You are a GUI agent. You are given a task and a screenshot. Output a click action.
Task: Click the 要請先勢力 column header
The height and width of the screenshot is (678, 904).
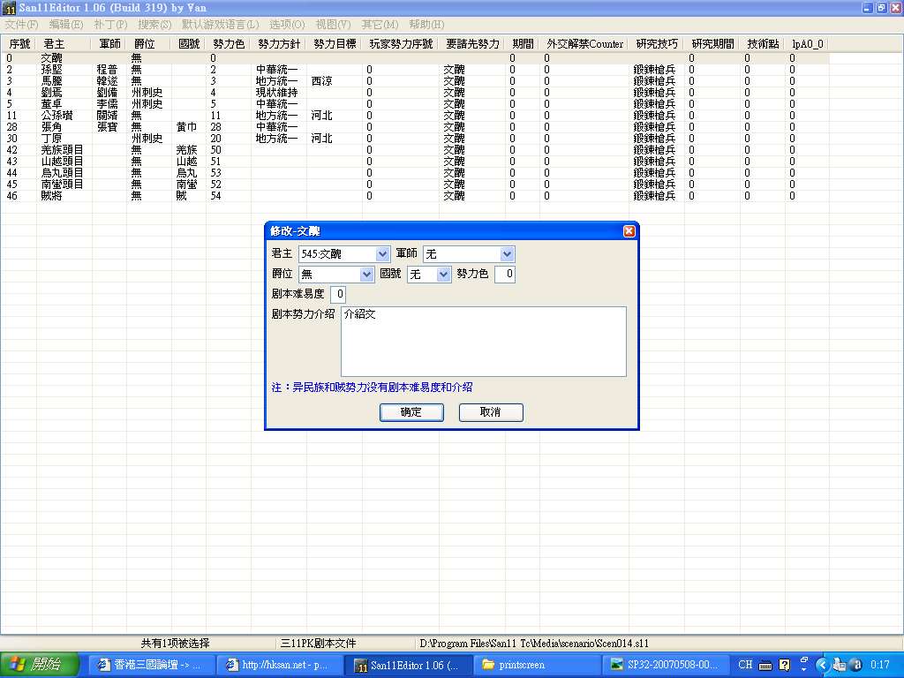tap(472, 44)
